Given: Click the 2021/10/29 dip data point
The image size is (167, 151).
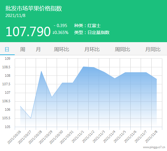Looking at the screenshot, I should coord(52,97).
